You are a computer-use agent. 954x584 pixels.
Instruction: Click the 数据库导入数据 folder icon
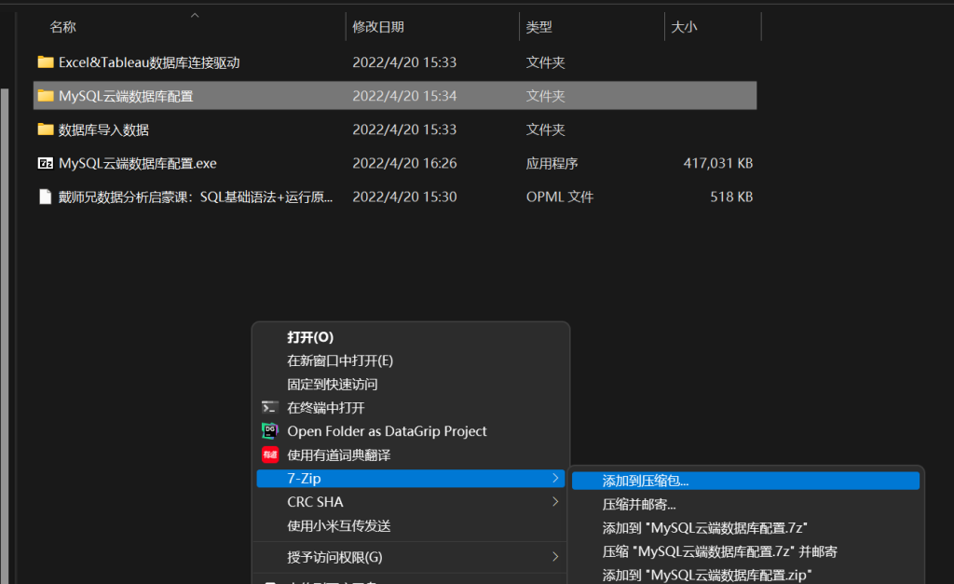pyautogui.click(x=46, y=129)
